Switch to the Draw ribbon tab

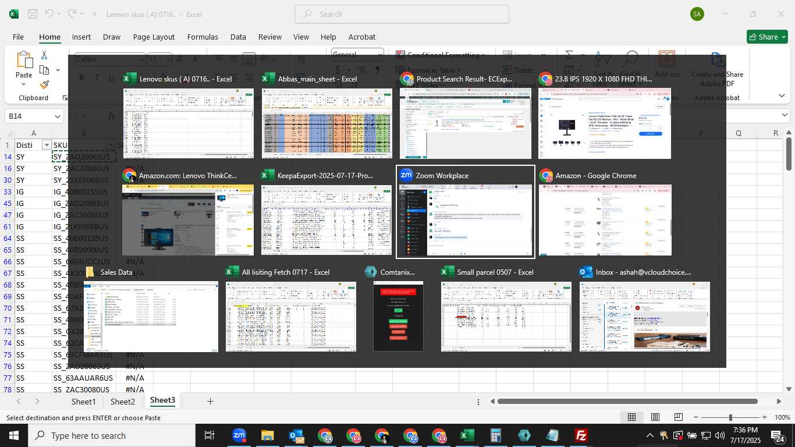(112, 37)
